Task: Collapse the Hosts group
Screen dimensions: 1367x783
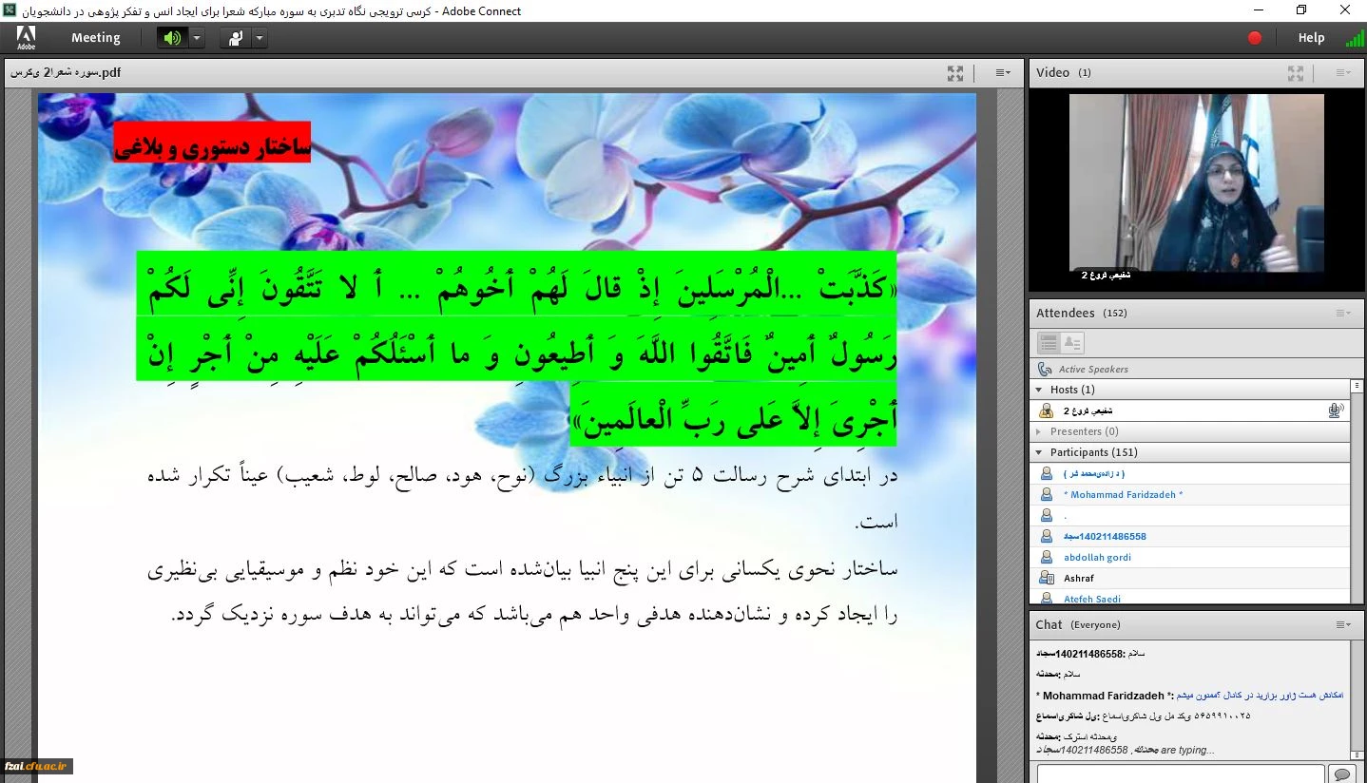Action: pyautogui.click(x=1038, y=390)
